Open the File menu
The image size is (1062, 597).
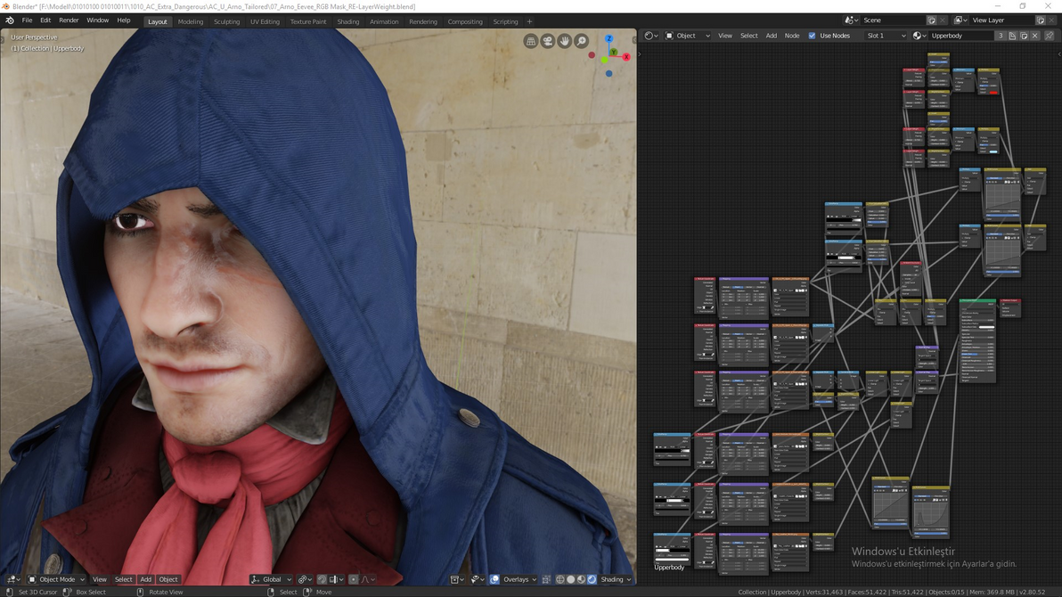pyautogui.click(x=27, y=20)
